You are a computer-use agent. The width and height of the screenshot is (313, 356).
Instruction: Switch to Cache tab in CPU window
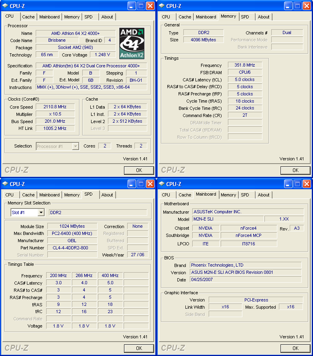tap(28, 17)
